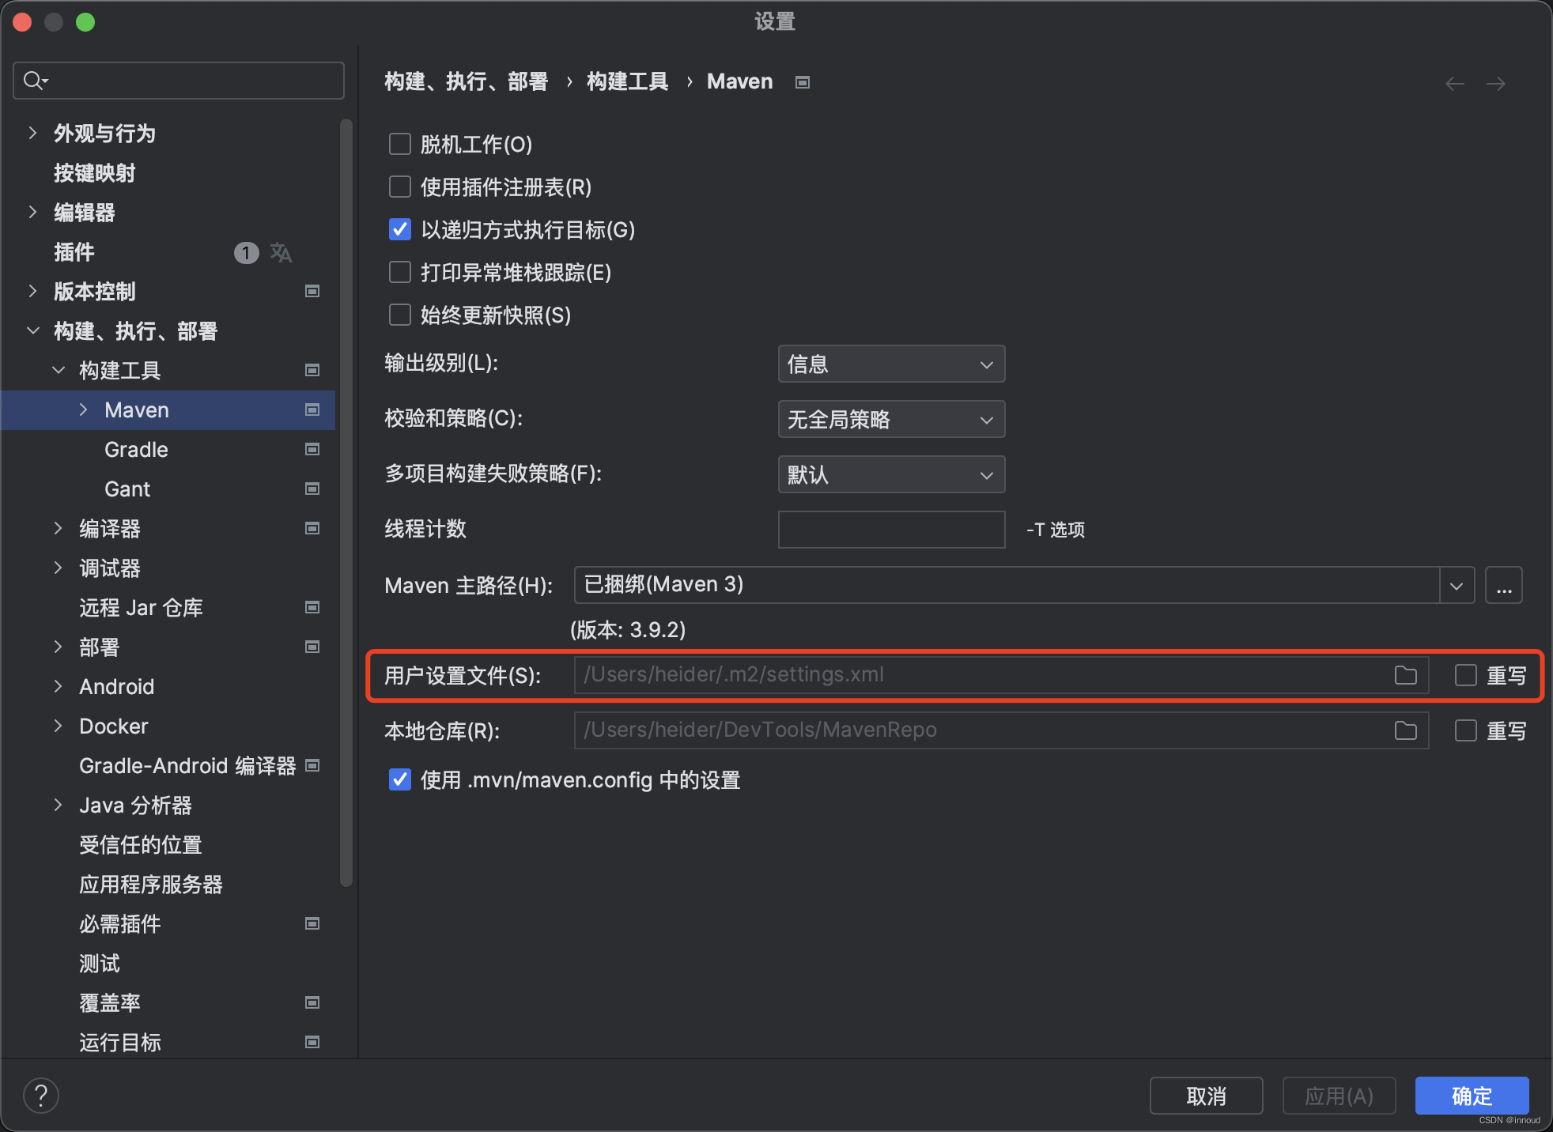Open folder browser for user settings file path

point(1406,675)
